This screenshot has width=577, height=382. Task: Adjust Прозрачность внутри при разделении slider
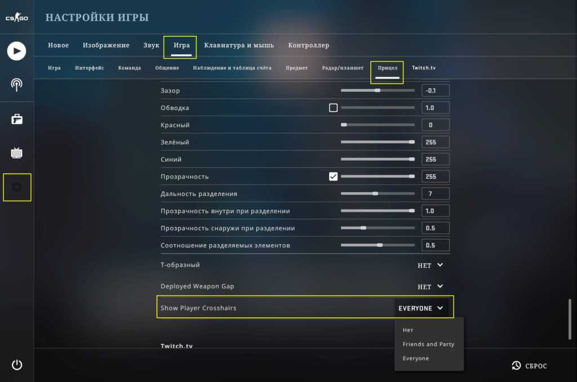click(378, 211)
